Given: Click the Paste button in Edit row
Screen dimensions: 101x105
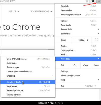Looking at the screenshot, I should (x=96, y=65).
